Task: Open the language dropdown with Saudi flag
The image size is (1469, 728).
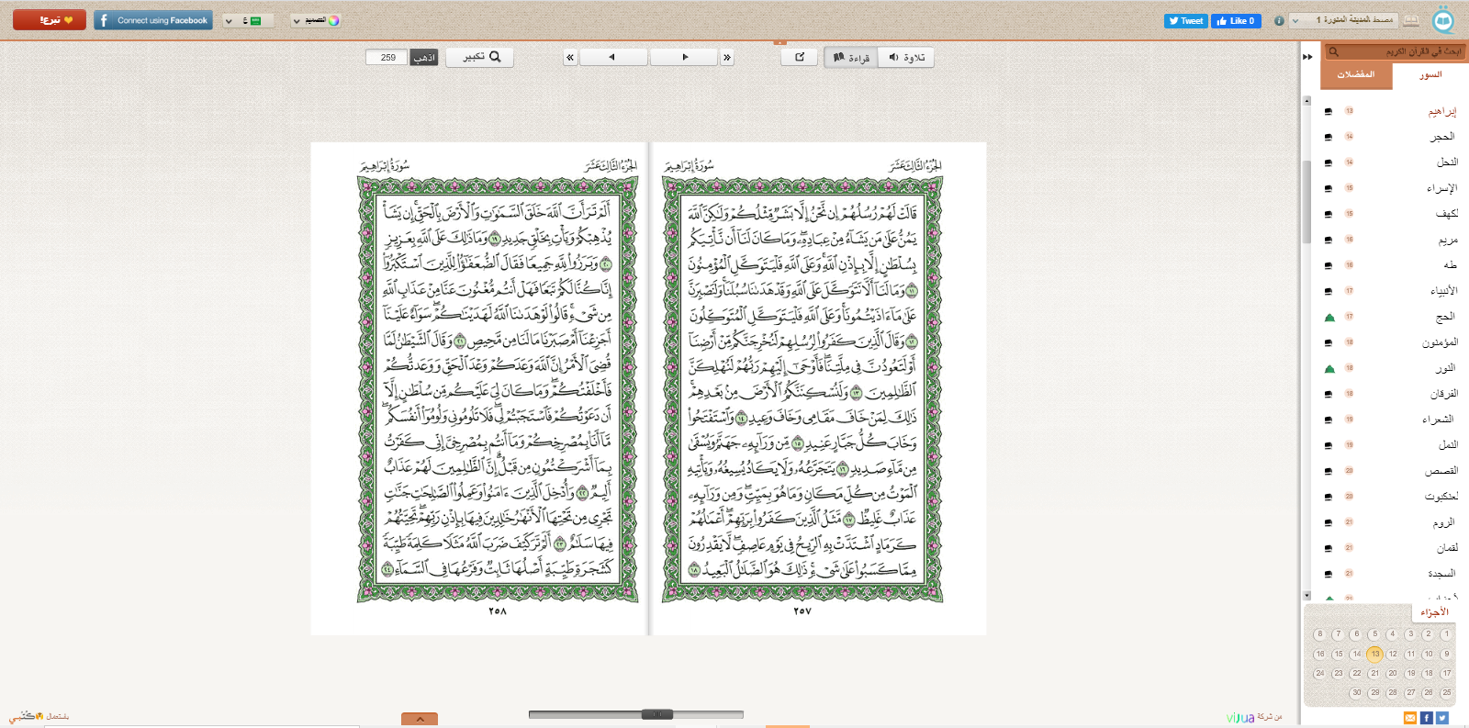Action: [248, 20]
